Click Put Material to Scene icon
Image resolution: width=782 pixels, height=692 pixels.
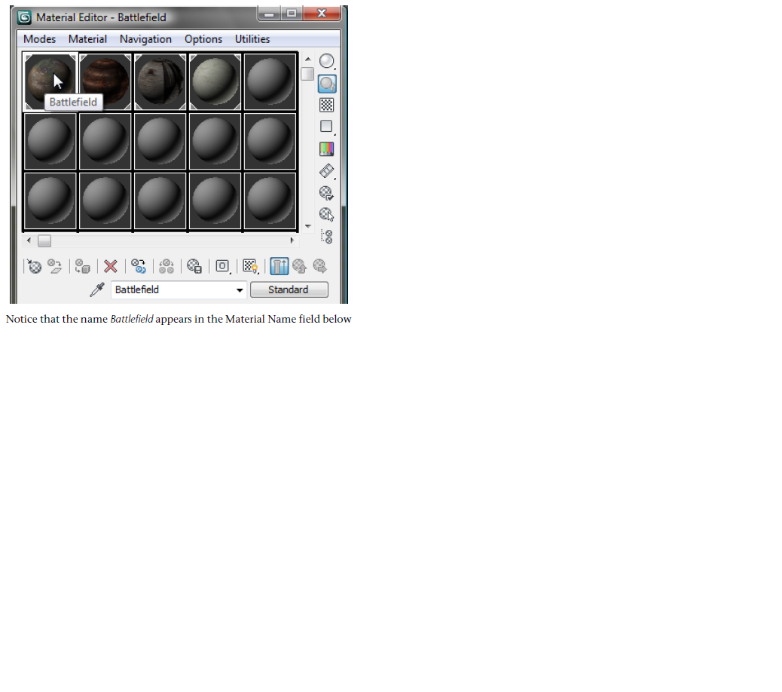54,266
